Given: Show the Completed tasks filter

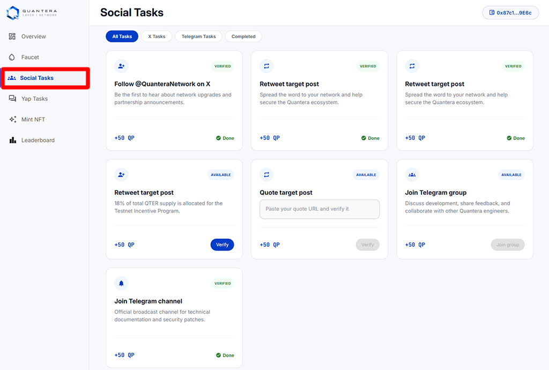Looking at the screenshot, I should click(243, 36).
